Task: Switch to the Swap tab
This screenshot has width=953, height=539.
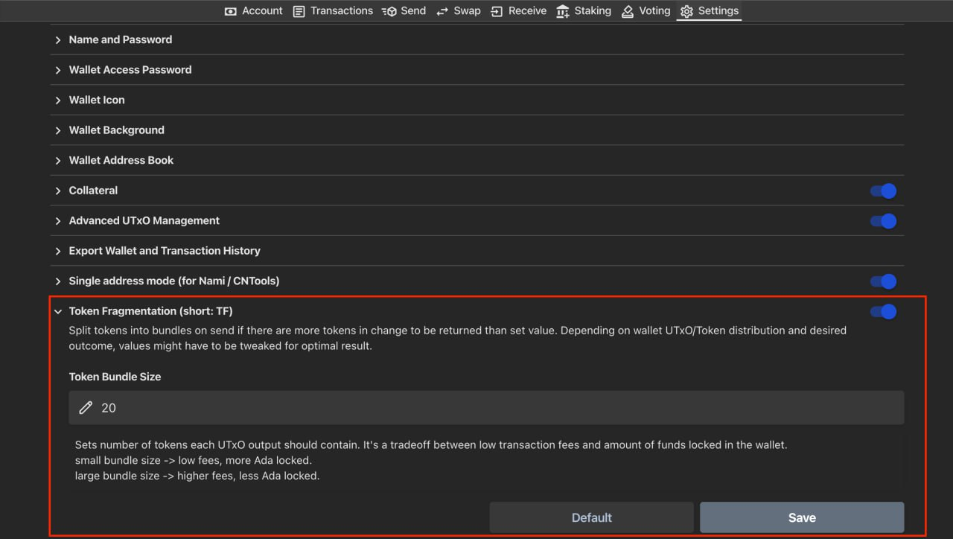Action: 458,11
